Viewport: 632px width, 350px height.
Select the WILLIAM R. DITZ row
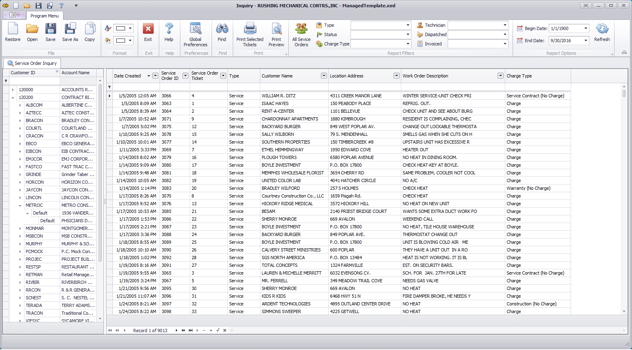(x=278, y=96)
